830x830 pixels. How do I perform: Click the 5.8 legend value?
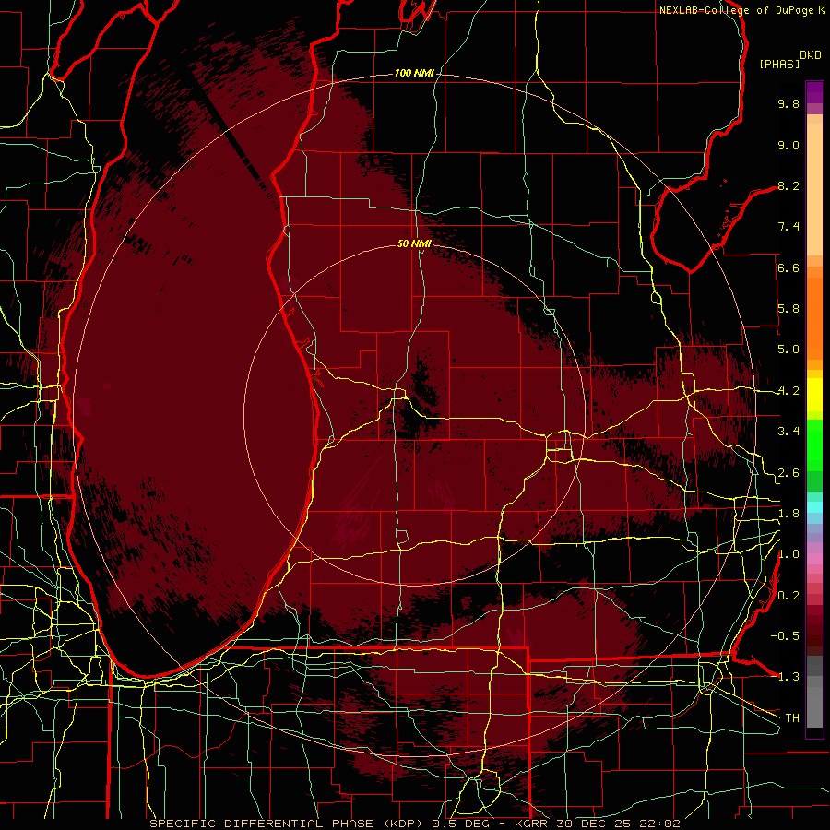click(788, 309)
